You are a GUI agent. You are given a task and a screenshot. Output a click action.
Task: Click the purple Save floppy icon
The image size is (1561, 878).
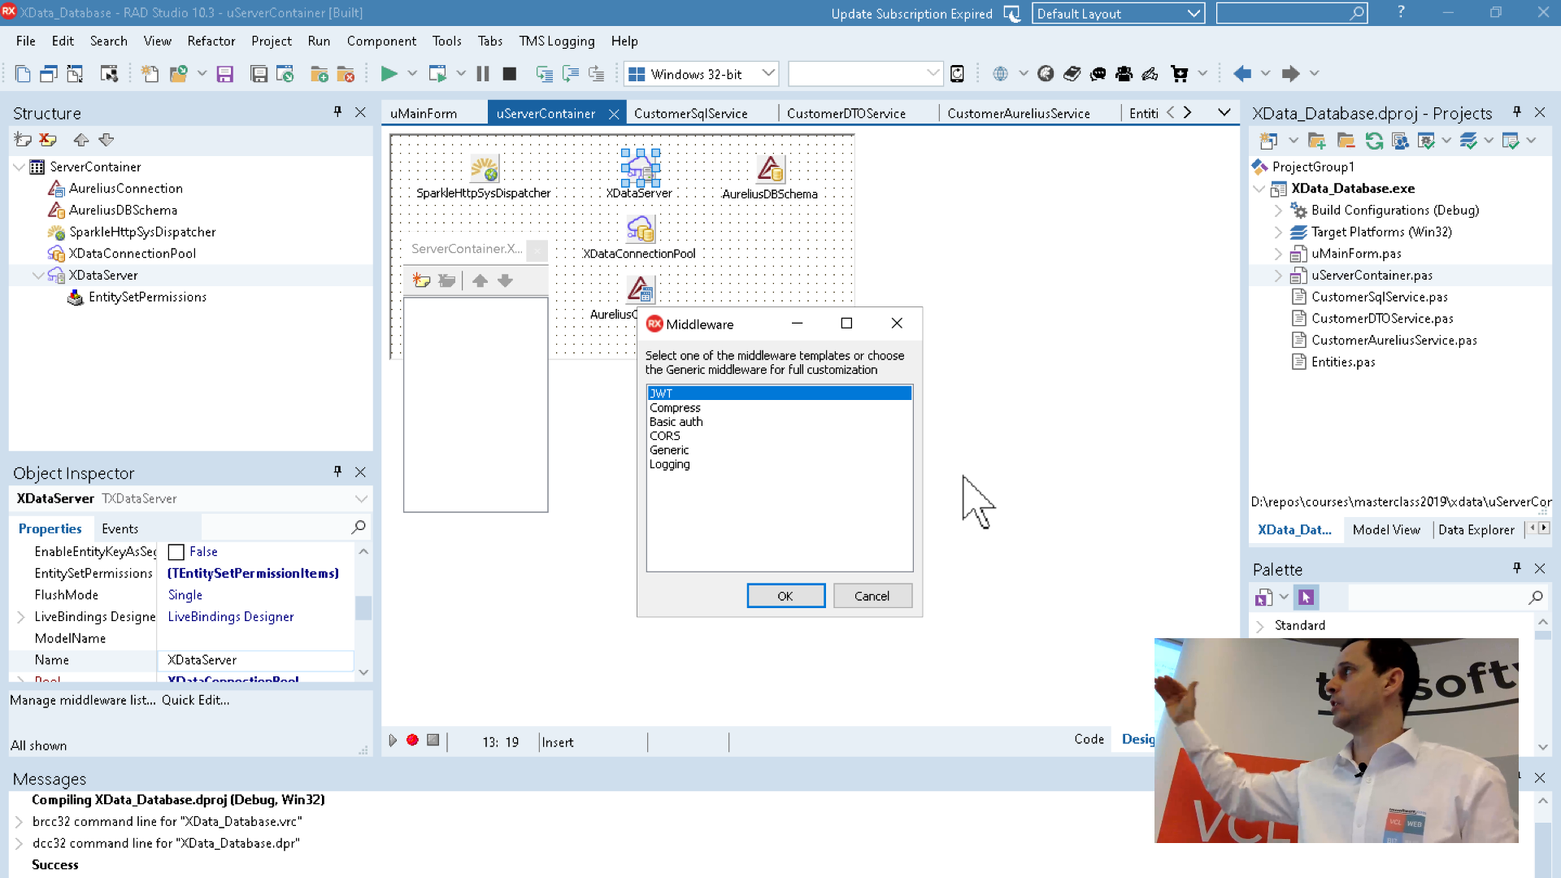[225, 74]
